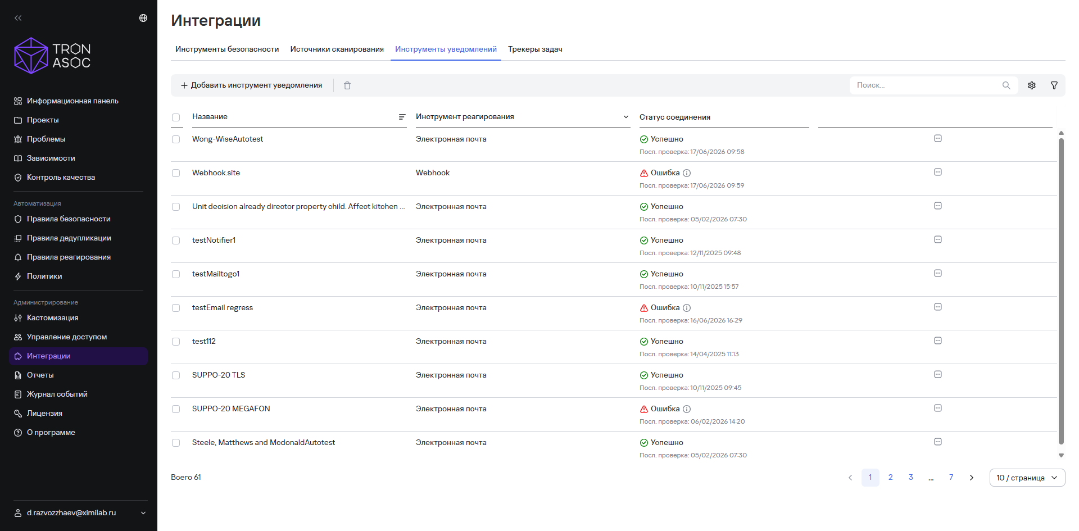Switch to Источники сканирования tab
1079x531 pixels.
[337, 49]
